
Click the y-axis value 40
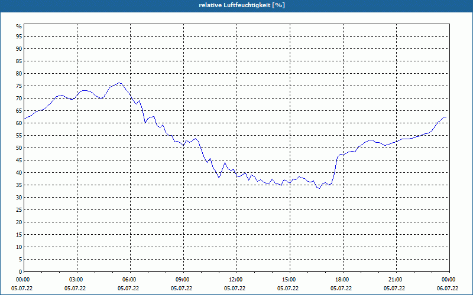point(19,173)
